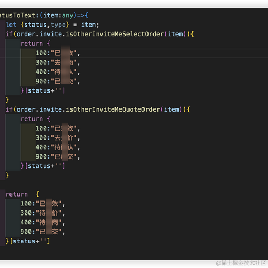Click 'item' argument of isOtherInviteMeQuoteOrder
The image size is (268, 268).
click(171, 109)
